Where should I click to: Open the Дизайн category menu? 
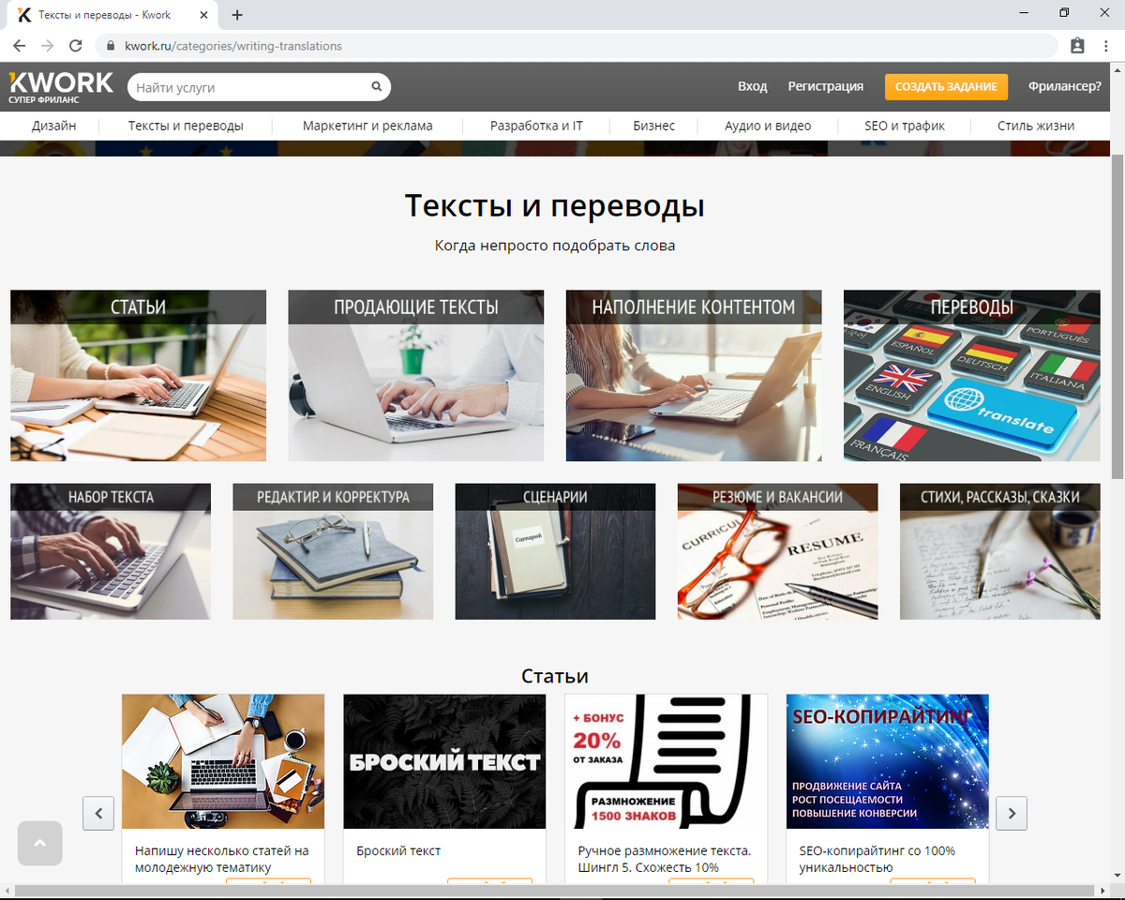point(54,126)
